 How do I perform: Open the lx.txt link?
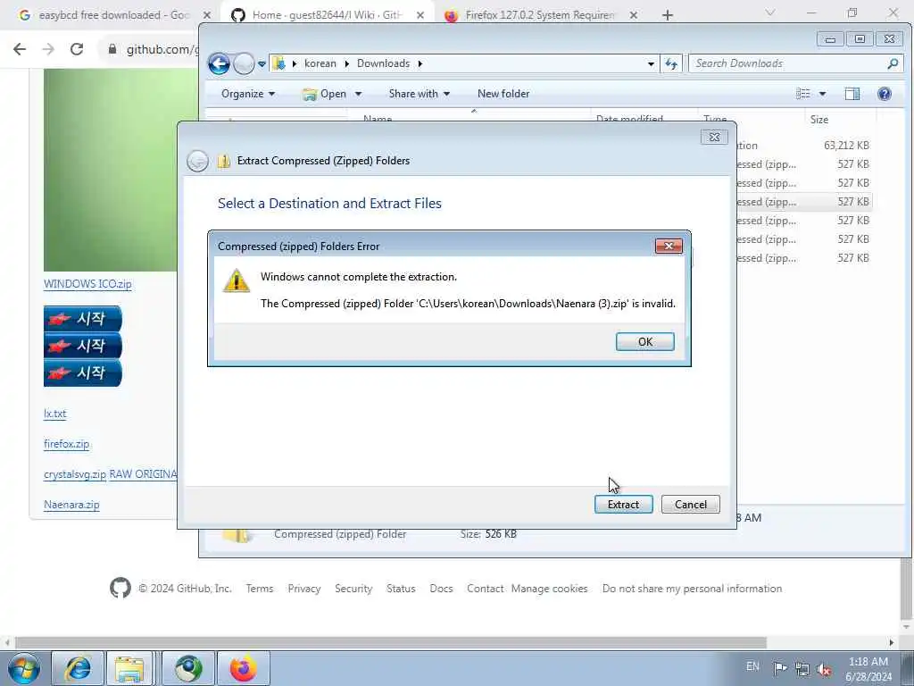[54, 414]
